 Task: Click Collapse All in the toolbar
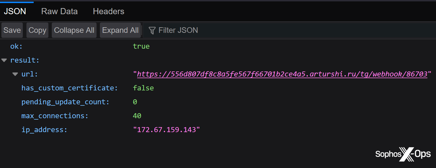[x=74, y=30]
